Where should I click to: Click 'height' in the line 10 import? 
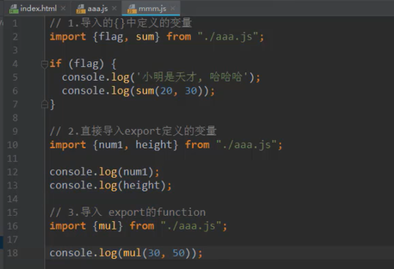(x=154, y=145)
